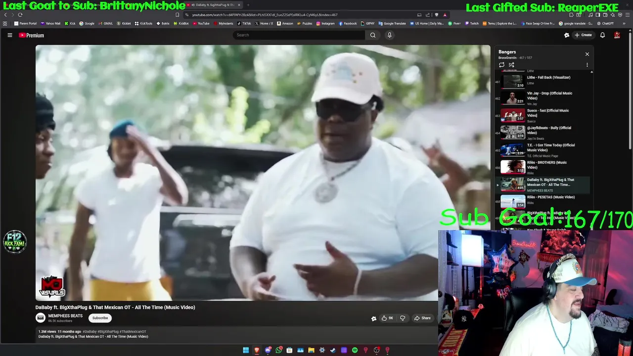Click the #DaBaby hashtag link
The image size is (633, 356).
[x=89, y=332]
